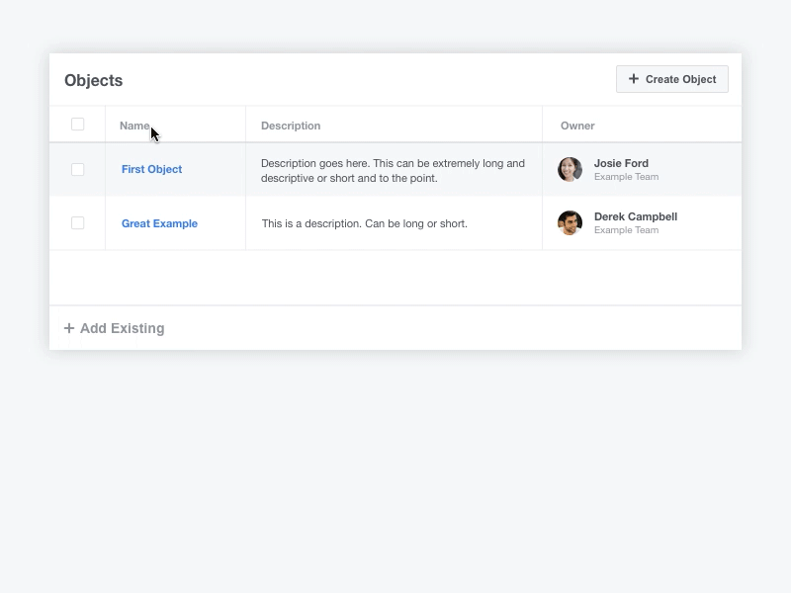Toggle the select-all checkbox in header
The image size is (791, 593).
point(77,125)
